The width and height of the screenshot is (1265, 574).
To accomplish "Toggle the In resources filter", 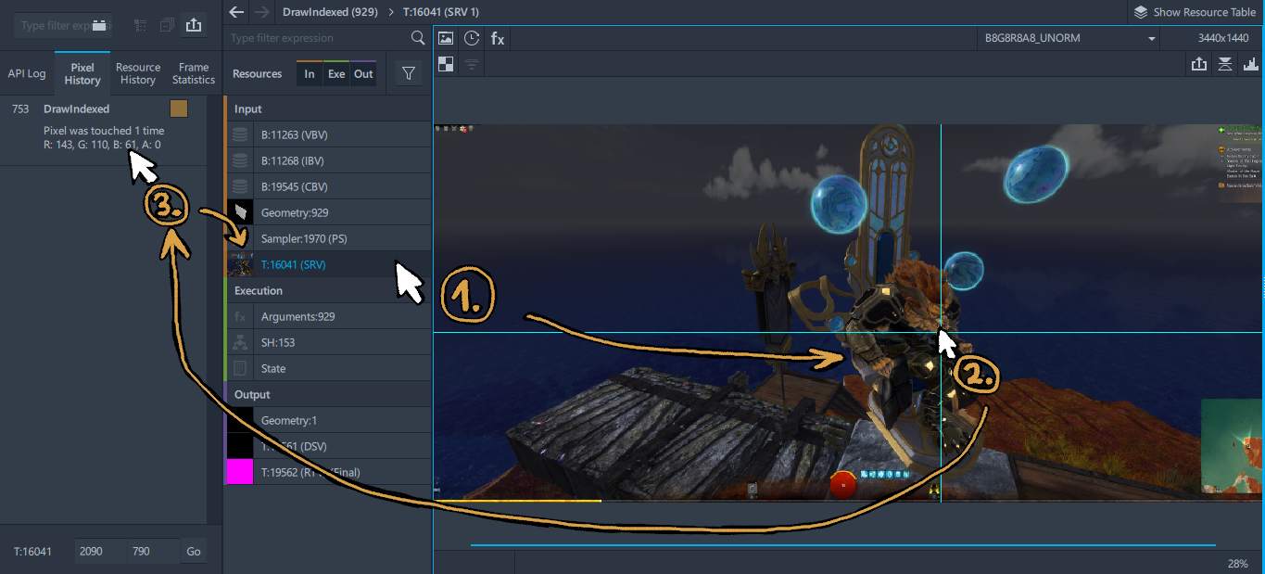I will pyautogui.click(x=310, y=74).
